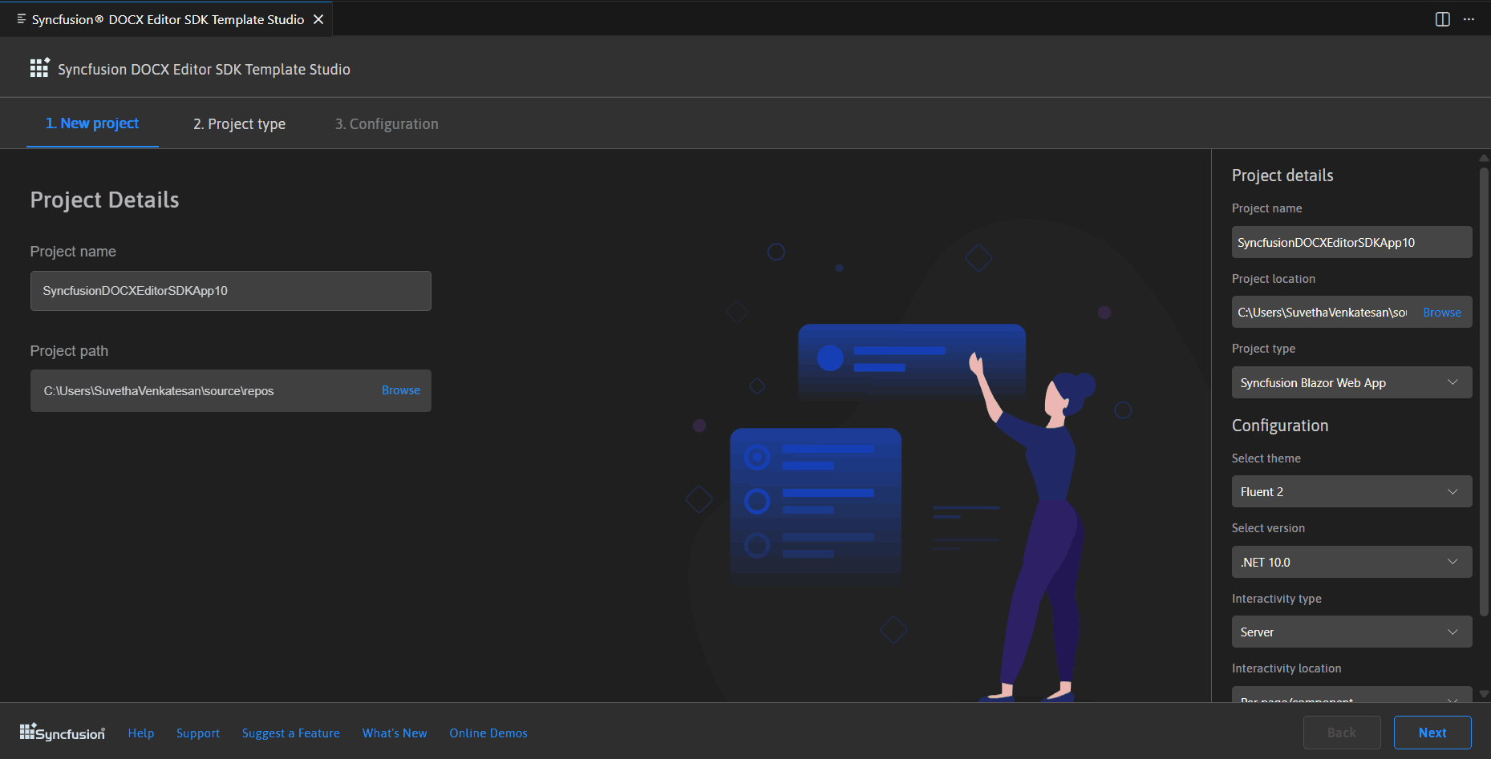Click the split editor icon top right
Screen dimensions: 1491x759
pos(1441,18)
